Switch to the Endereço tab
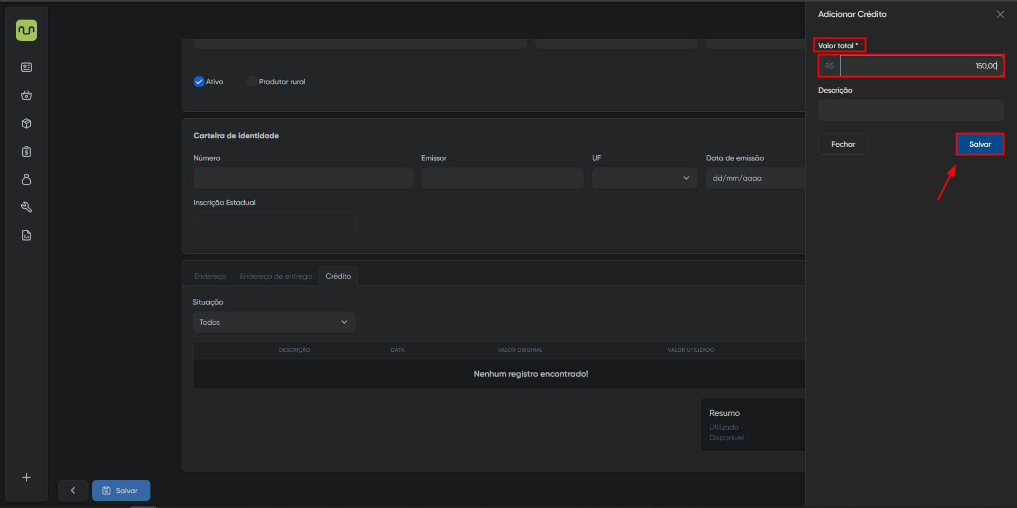This screenshot has height=508, width=1017. (x=210, y=276)
